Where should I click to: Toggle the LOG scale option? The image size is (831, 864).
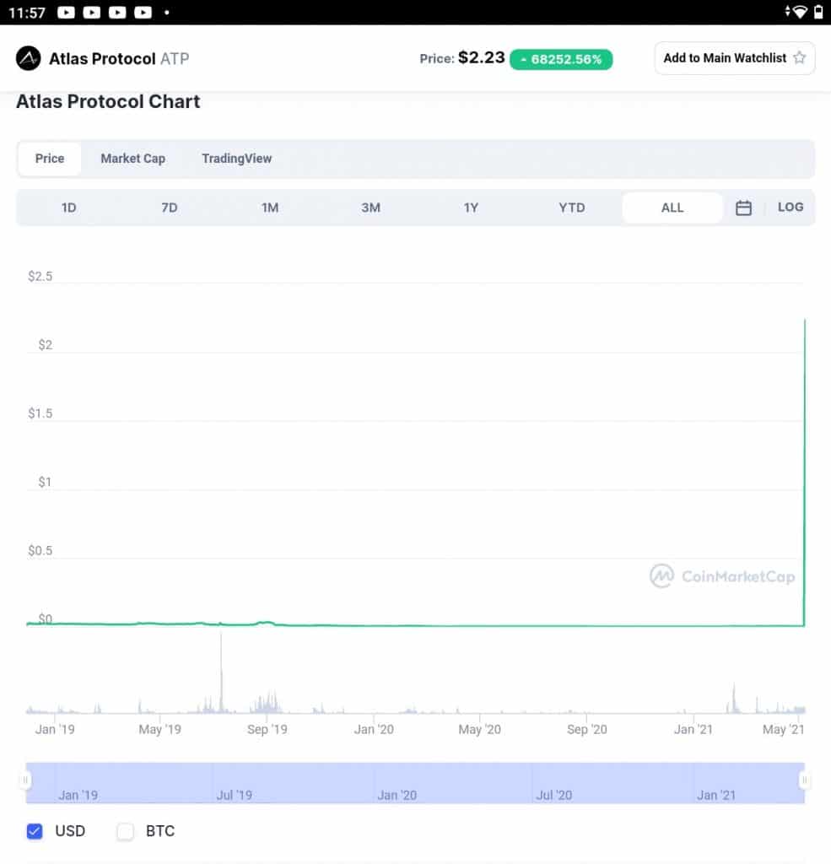791,208
